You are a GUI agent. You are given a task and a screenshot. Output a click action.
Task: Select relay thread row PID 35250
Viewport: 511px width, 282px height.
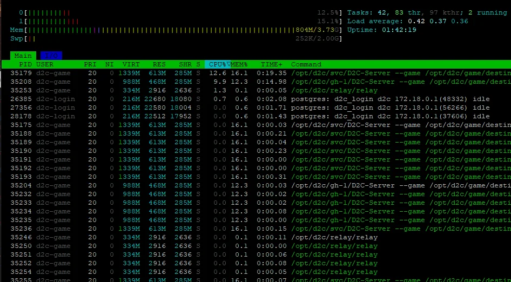(x=255, y=246)
